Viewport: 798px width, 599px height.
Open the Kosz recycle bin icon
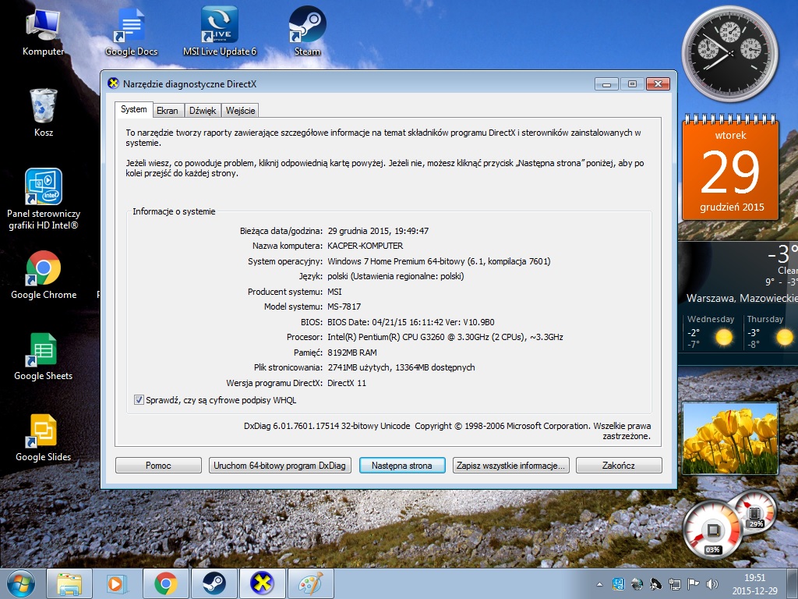tap(44, 113)
